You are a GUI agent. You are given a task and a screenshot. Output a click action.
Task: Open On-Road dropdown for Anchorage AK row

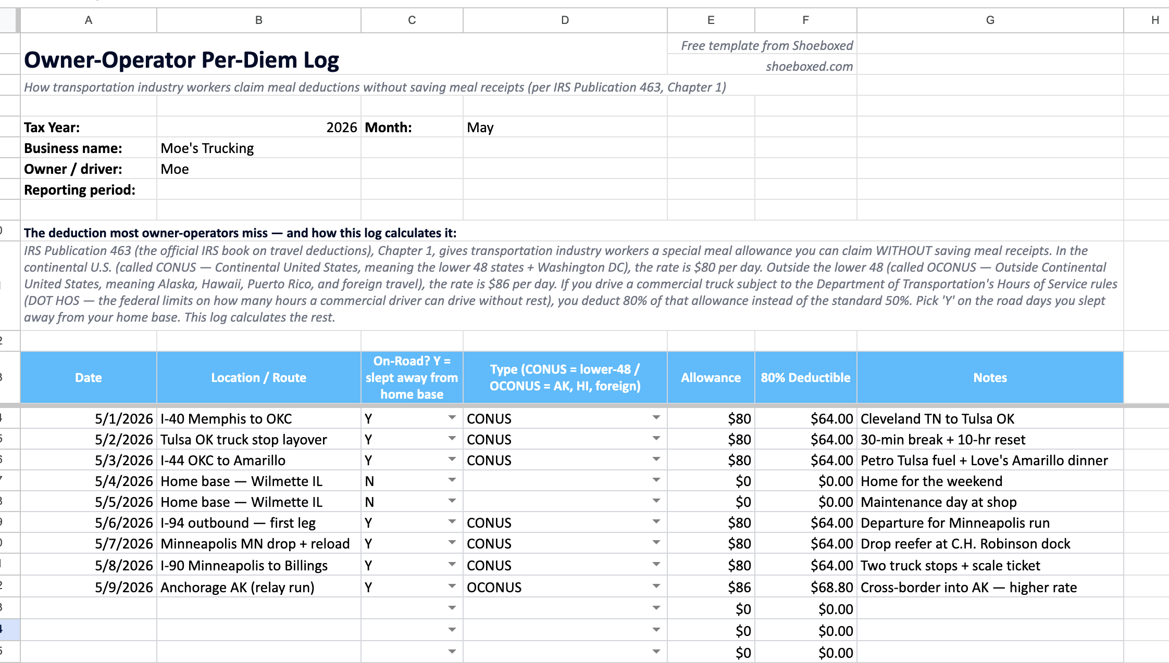pyautogui.click(x=452, y=586)
